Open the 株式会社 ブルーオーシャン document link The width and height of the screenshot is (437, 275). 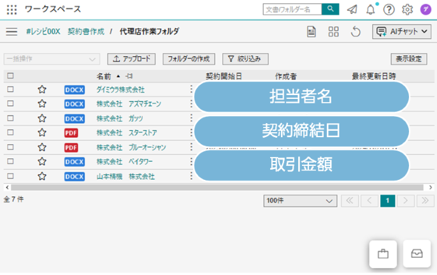coord(131,147)
